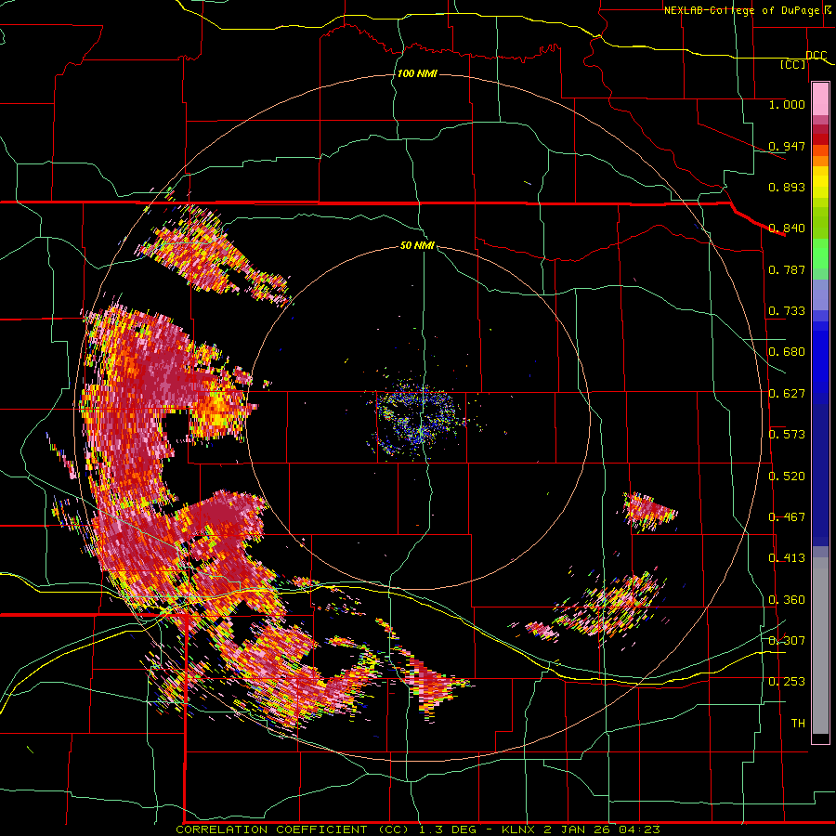Click the 100 NMI range ring label

[x=417, y=73]
